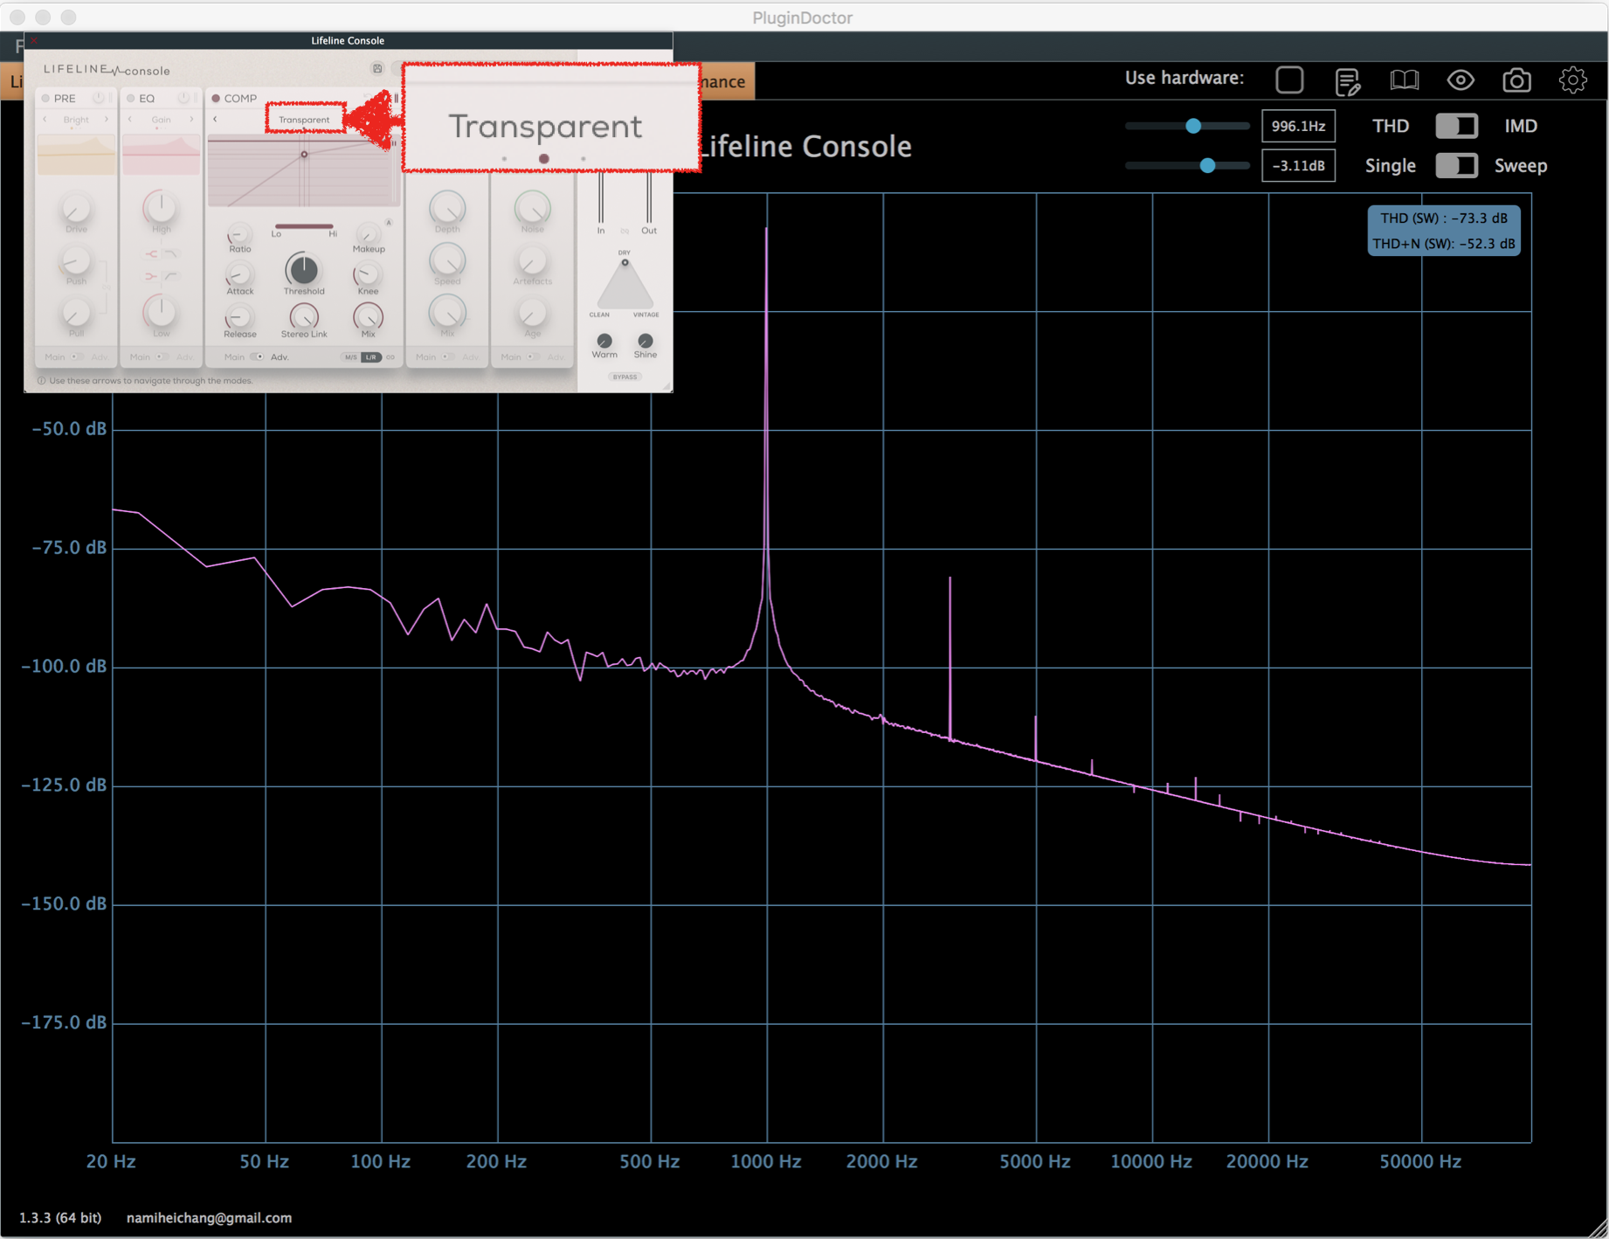Click the Release knob
Image resolution: width=1609 pixels, height=1239 pixels.
coord(239,317)
